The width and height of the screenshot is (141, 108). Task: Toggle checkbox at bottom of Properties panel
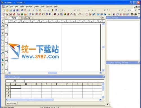(x=108, y=104)
